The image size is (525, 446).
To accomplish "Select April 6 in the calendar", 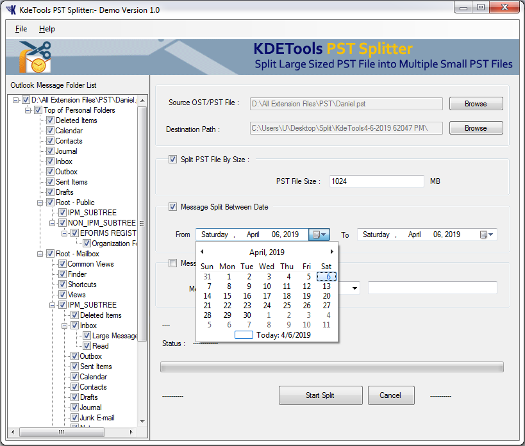I will pos(326,276).
